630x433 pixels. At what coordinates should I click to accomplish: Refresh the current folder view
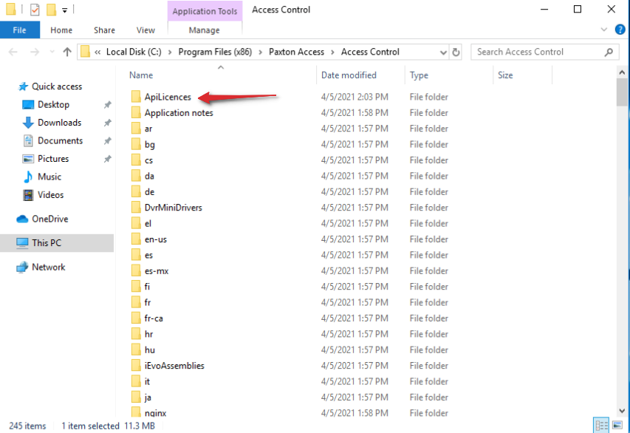[456, 52]
